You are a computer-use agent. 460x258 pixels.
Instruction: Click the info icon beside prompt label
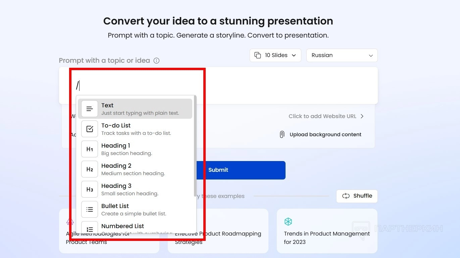tap(156, 61)
